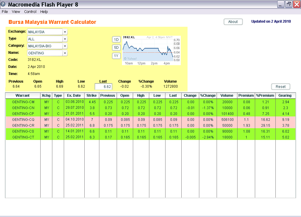Show the 1Y chart

116,56
